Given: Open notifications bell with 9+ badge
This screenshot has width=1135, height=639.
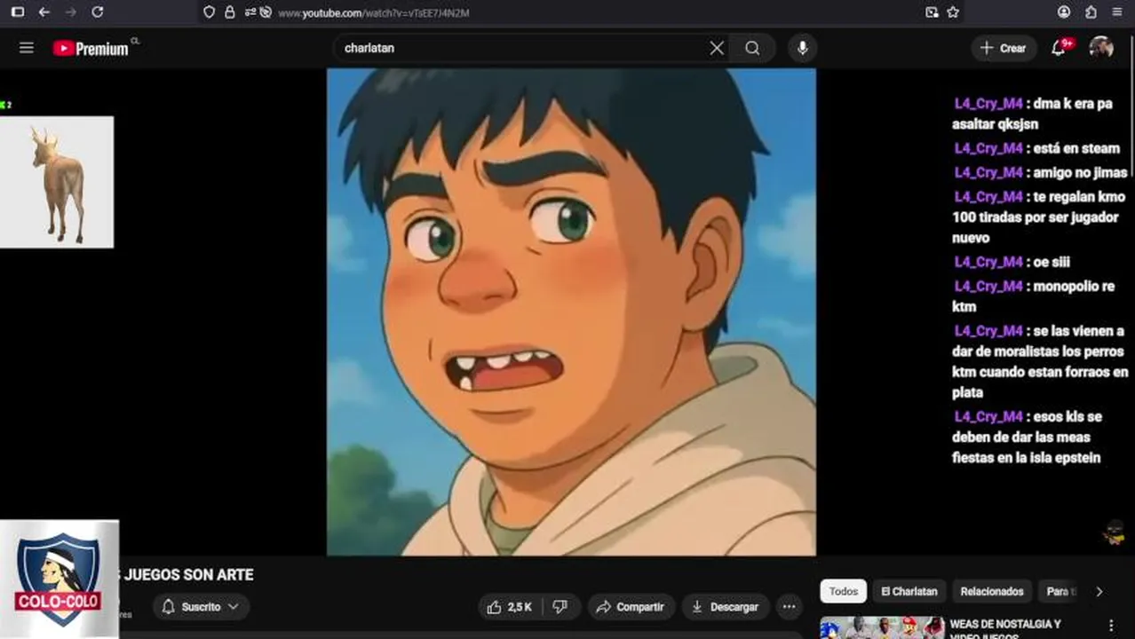Looking at the screenshot, I should 1059,48.
